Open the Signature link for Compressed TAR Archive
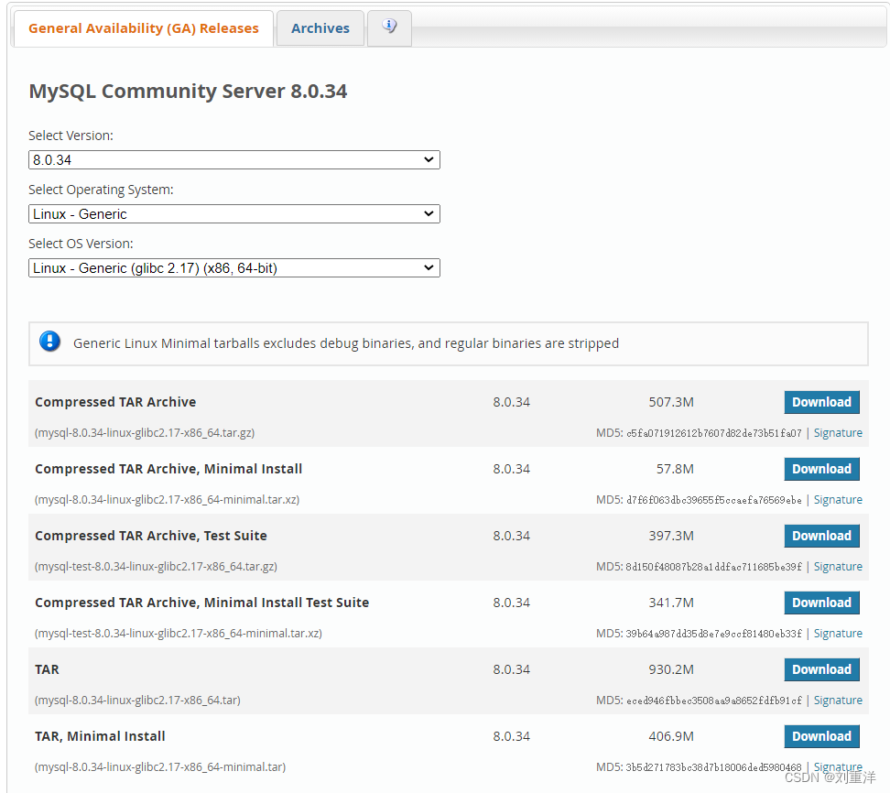Viewport: 890px width, 793px height. (838, 432)
